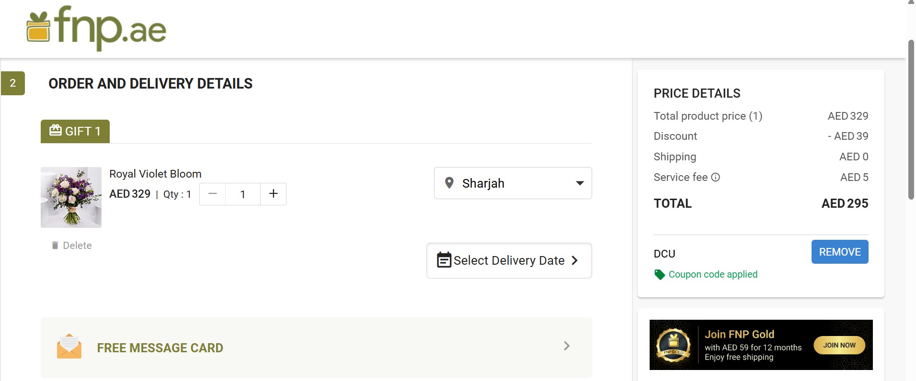This screenshot has width=916, height=381.
Task: Click the trash icon next to Delete
Action: (55, 246)
